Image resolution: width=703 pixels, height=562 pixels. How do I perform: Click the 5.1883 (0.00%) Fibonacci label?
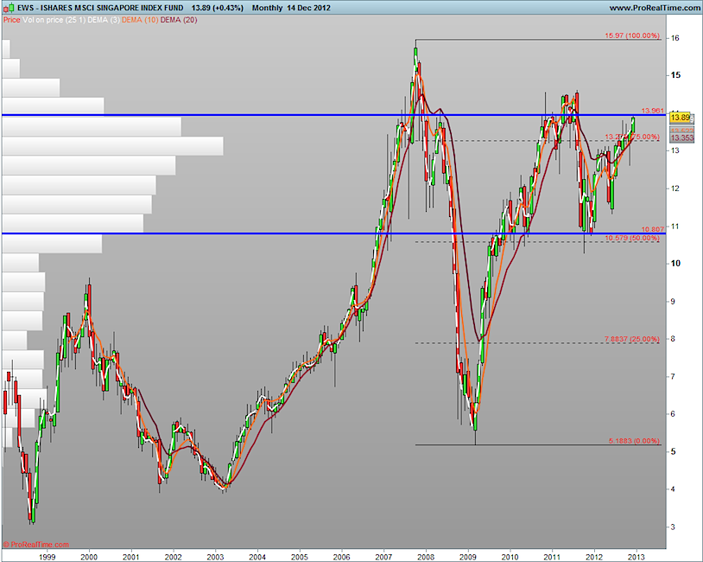pyautogui.click(x=635, y=441)
